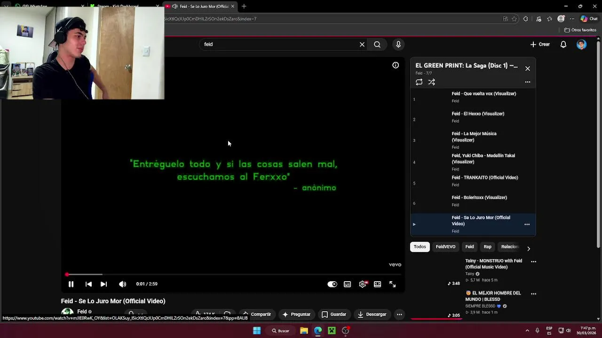This screenshot has height=338, width=602.
Task: Open more actions menu below video
Action: click(x=399, y=315)
